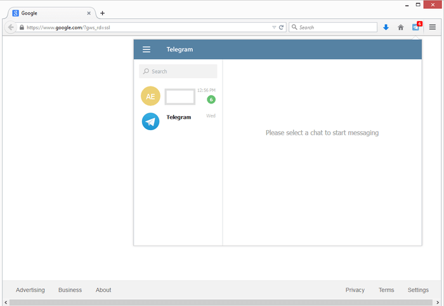Click the Telegram extension toolbar icon
This screenshot has width=444, height=306.
pyautogui.click(x=415, y=27)
